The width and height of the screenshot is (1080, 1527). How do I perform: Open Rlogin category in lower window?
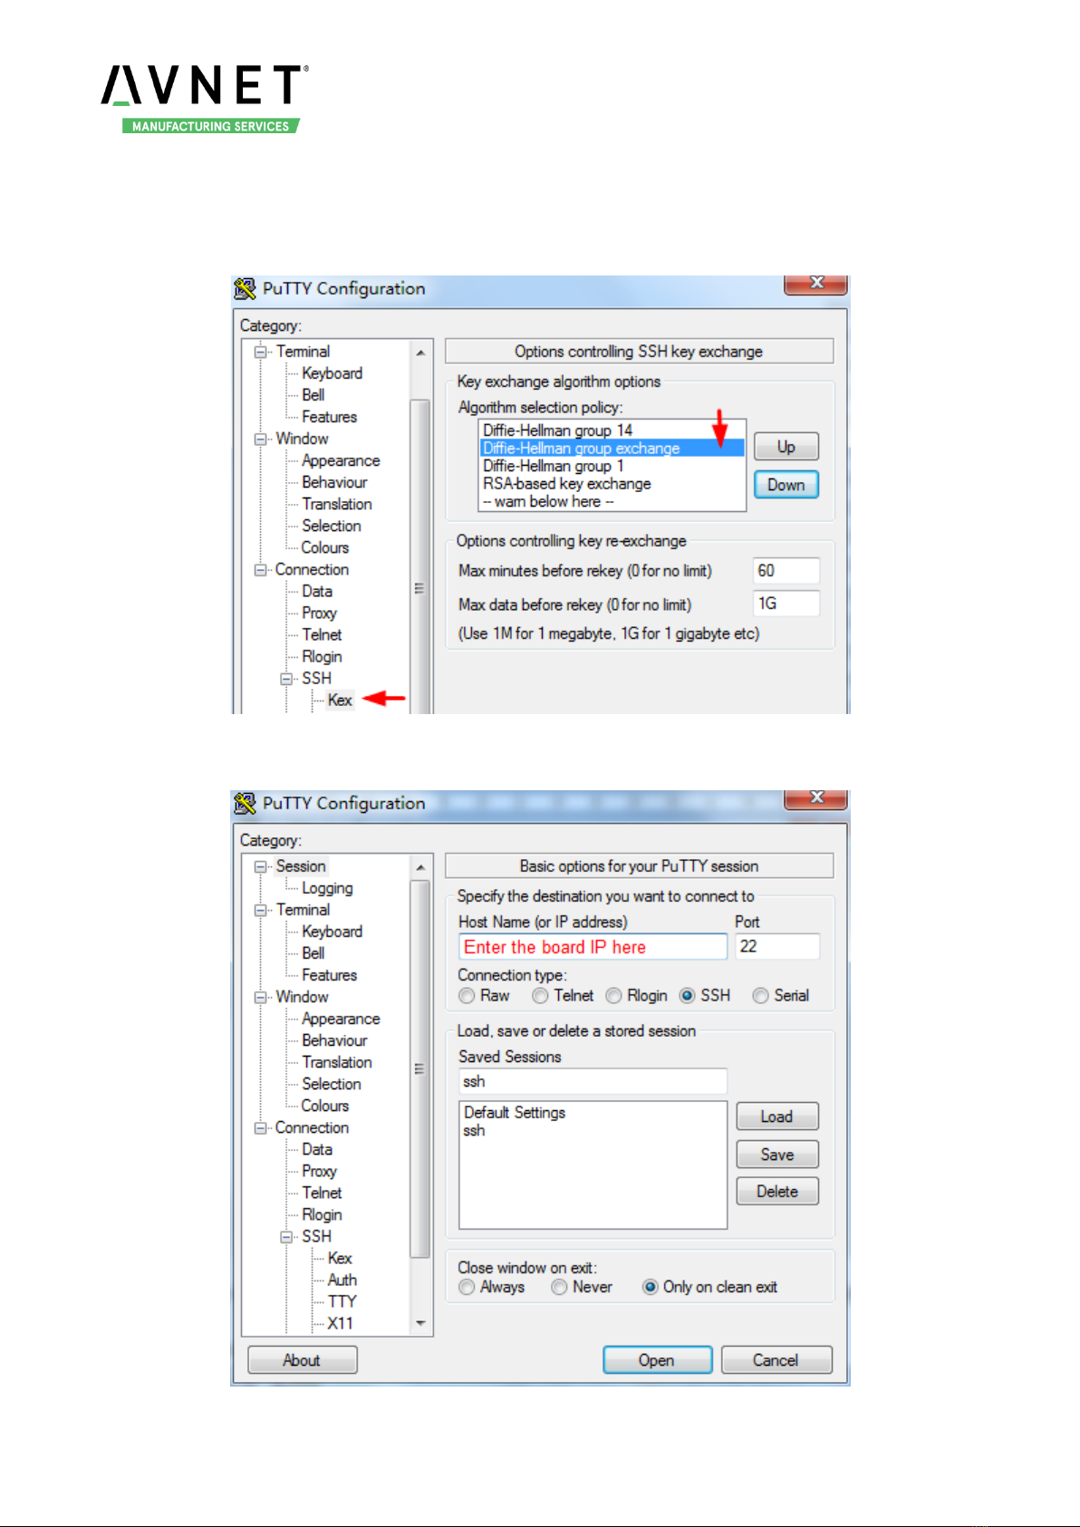point(322,1215)
